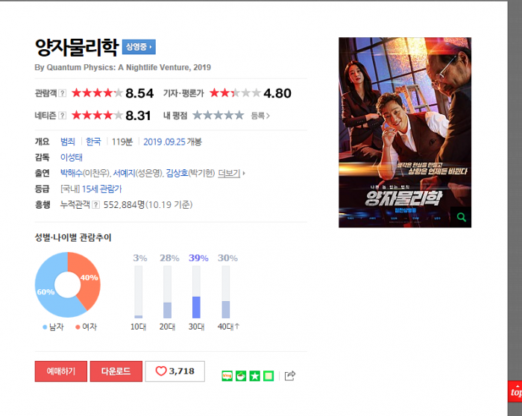This screenshot has height=416, width=522.
Task: Click the poster magnifier enlarge icon
Action: [461, 217]
